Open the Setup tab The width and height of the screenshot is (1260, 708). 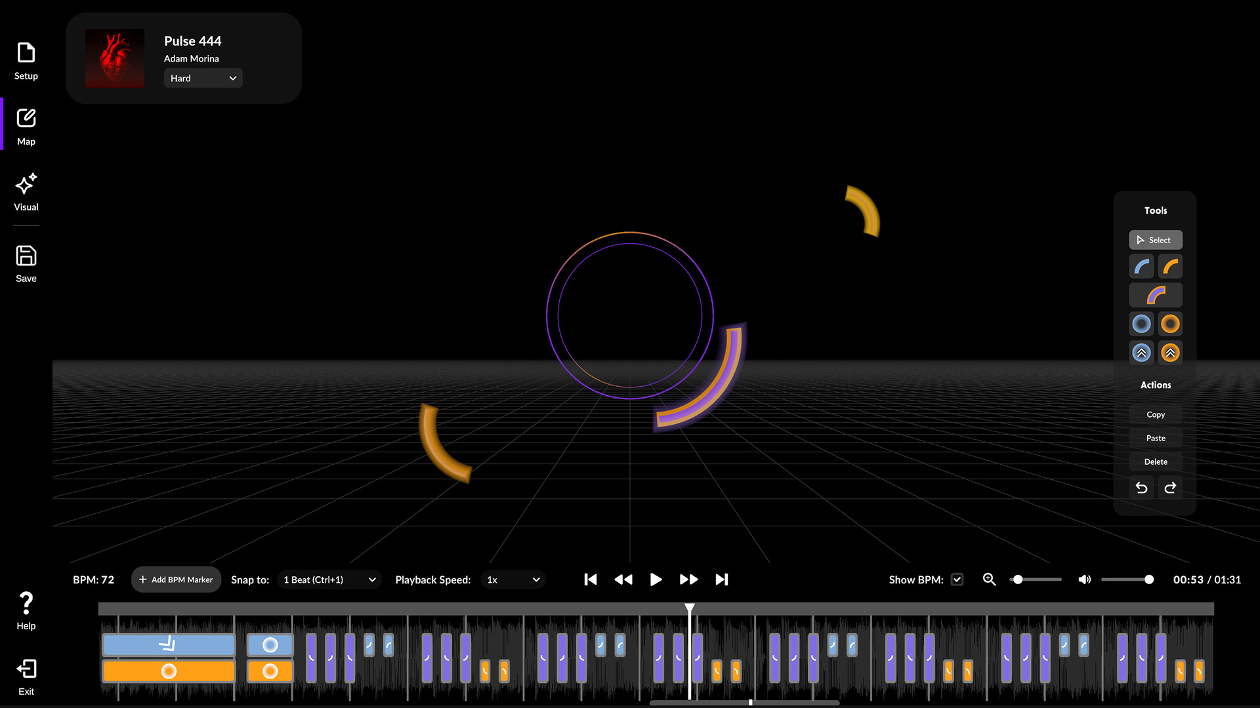pos(26,62)
